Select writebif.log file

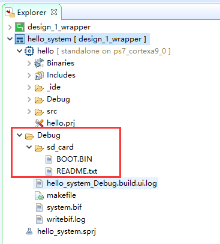pyautogui.click(x=66, y=219)
